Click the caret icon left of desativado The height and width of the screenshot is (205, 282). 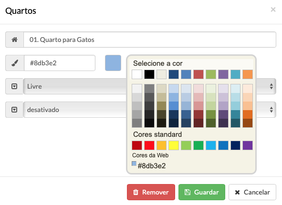point(14,110)
